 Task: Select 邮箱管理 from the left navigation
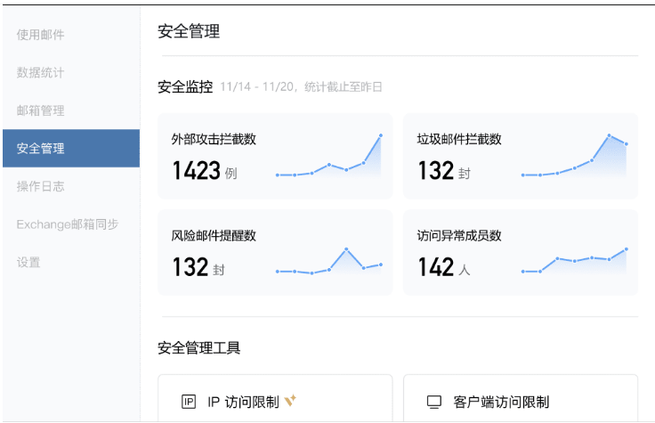(x=41, y=110)
